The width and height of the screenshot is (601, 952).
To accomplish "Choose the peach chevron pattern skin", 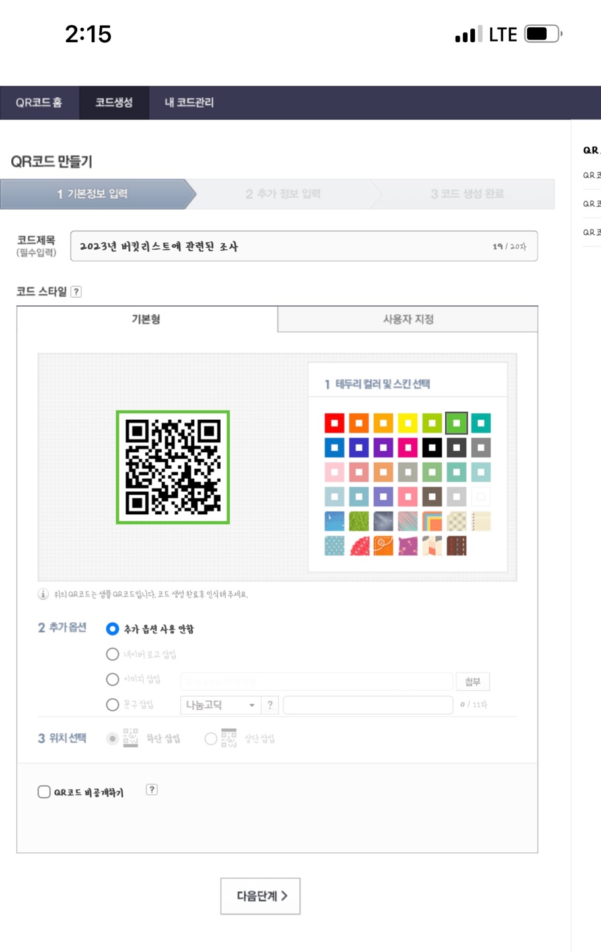I will click(x=432, y=545).
